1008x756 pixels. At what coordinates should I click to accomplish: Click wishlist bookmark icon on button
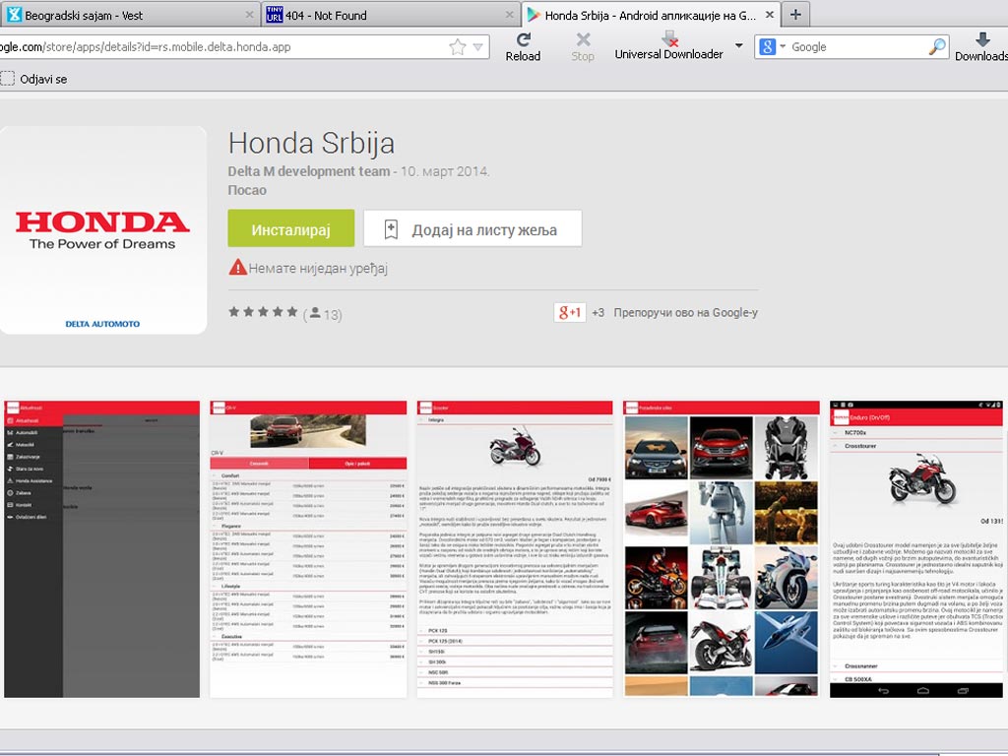click(x=391, y=229)
